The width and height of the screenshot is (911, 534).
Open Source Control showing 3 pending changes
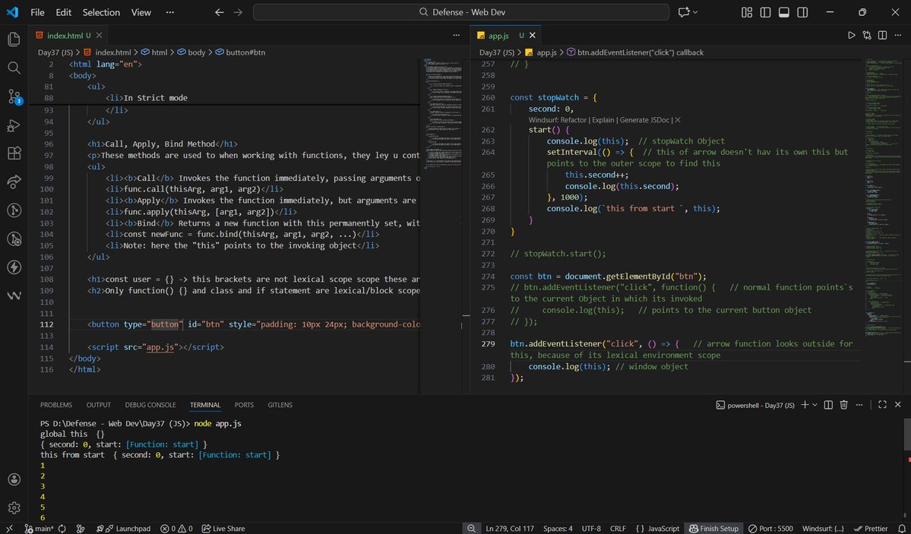(x=13, y=96)
